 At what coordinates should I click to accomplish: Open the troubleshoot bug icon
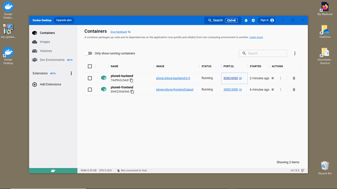point(246,20)
